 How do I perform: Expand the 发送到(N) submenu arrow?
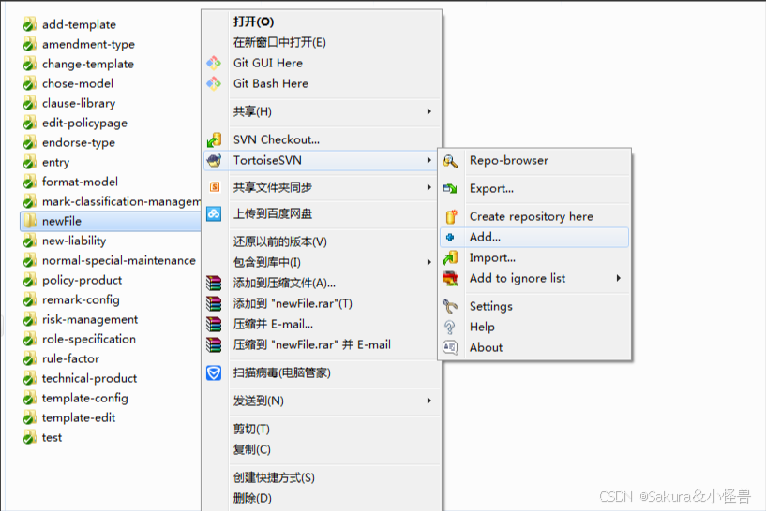point(429,401)
